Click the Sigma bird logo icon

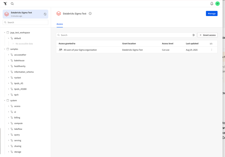pos(5,4)
